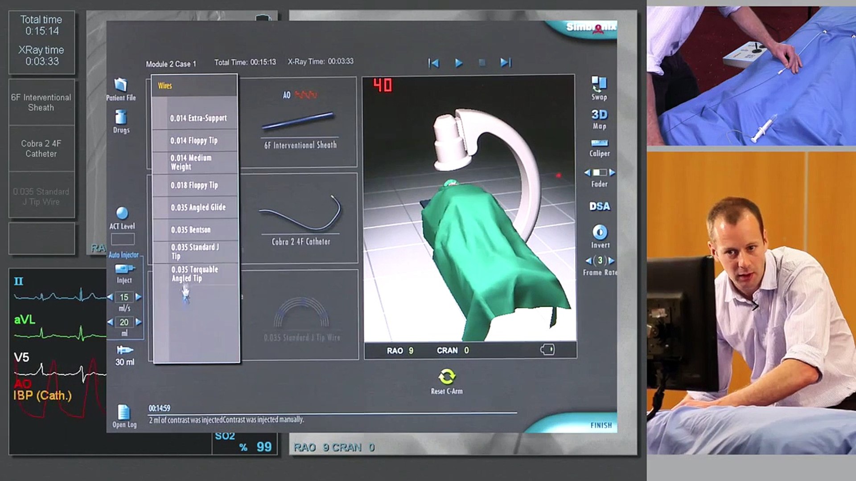Increase Frame Rate with right arrow
This screenshot has width=856, height=481.
click(611, 261)
